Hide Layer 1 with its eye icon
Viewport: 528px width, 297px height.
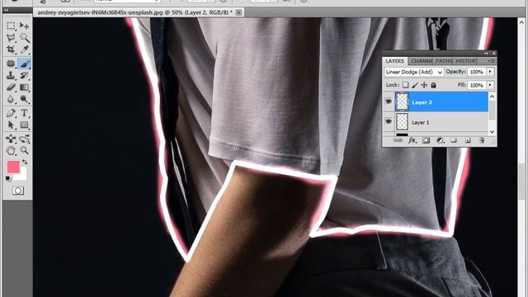(x=389, y=121)
